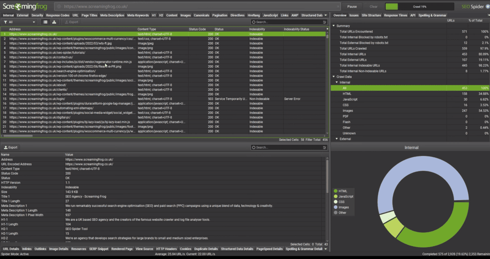This screenshot has height=259, width=490.
Task: Open the Canonicals tab
Action: click(201, 15)
